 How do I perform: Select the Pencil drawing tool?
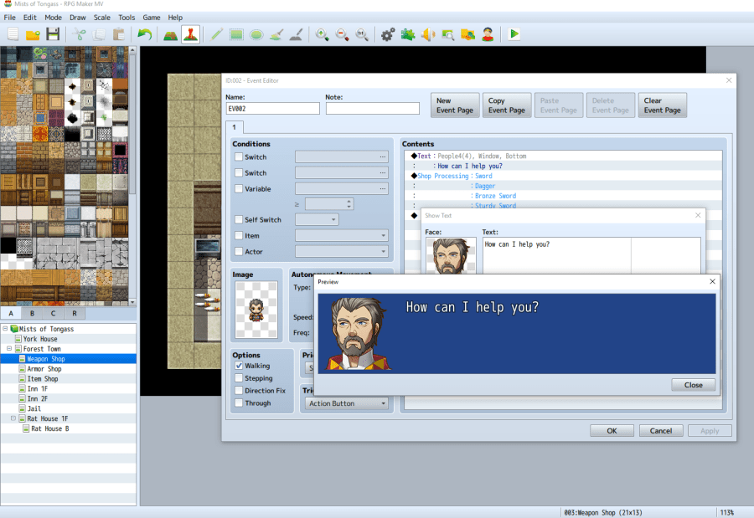(217, 34)
